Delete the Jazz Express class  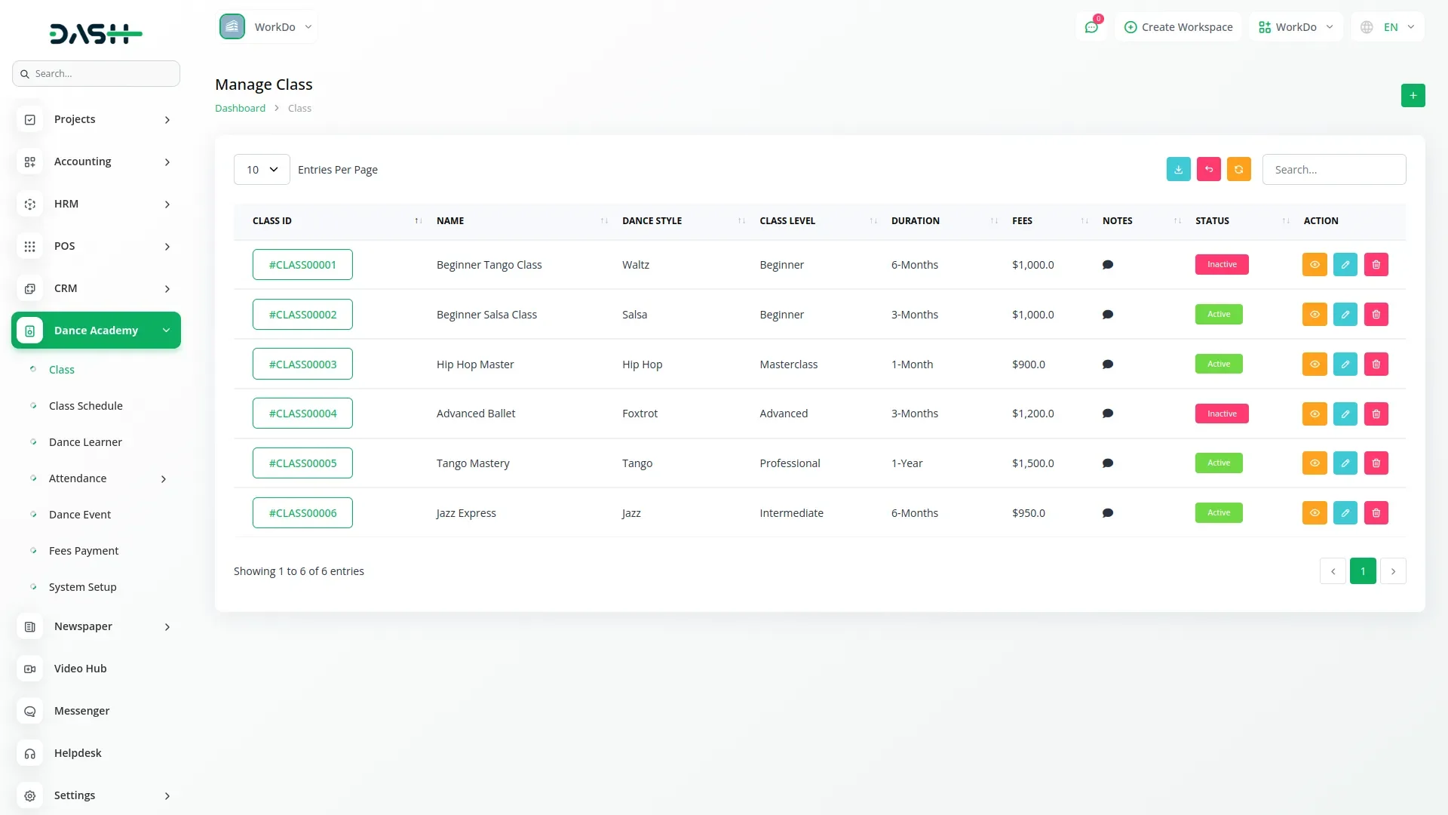[1376, 513]
